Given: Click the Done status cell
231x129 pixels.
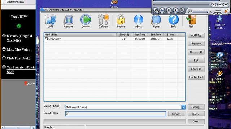Looking at the screenshot, I should click(x=170, y=39).
